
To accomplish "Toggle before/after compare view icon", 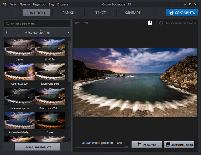I will click(x=150, y=23).
